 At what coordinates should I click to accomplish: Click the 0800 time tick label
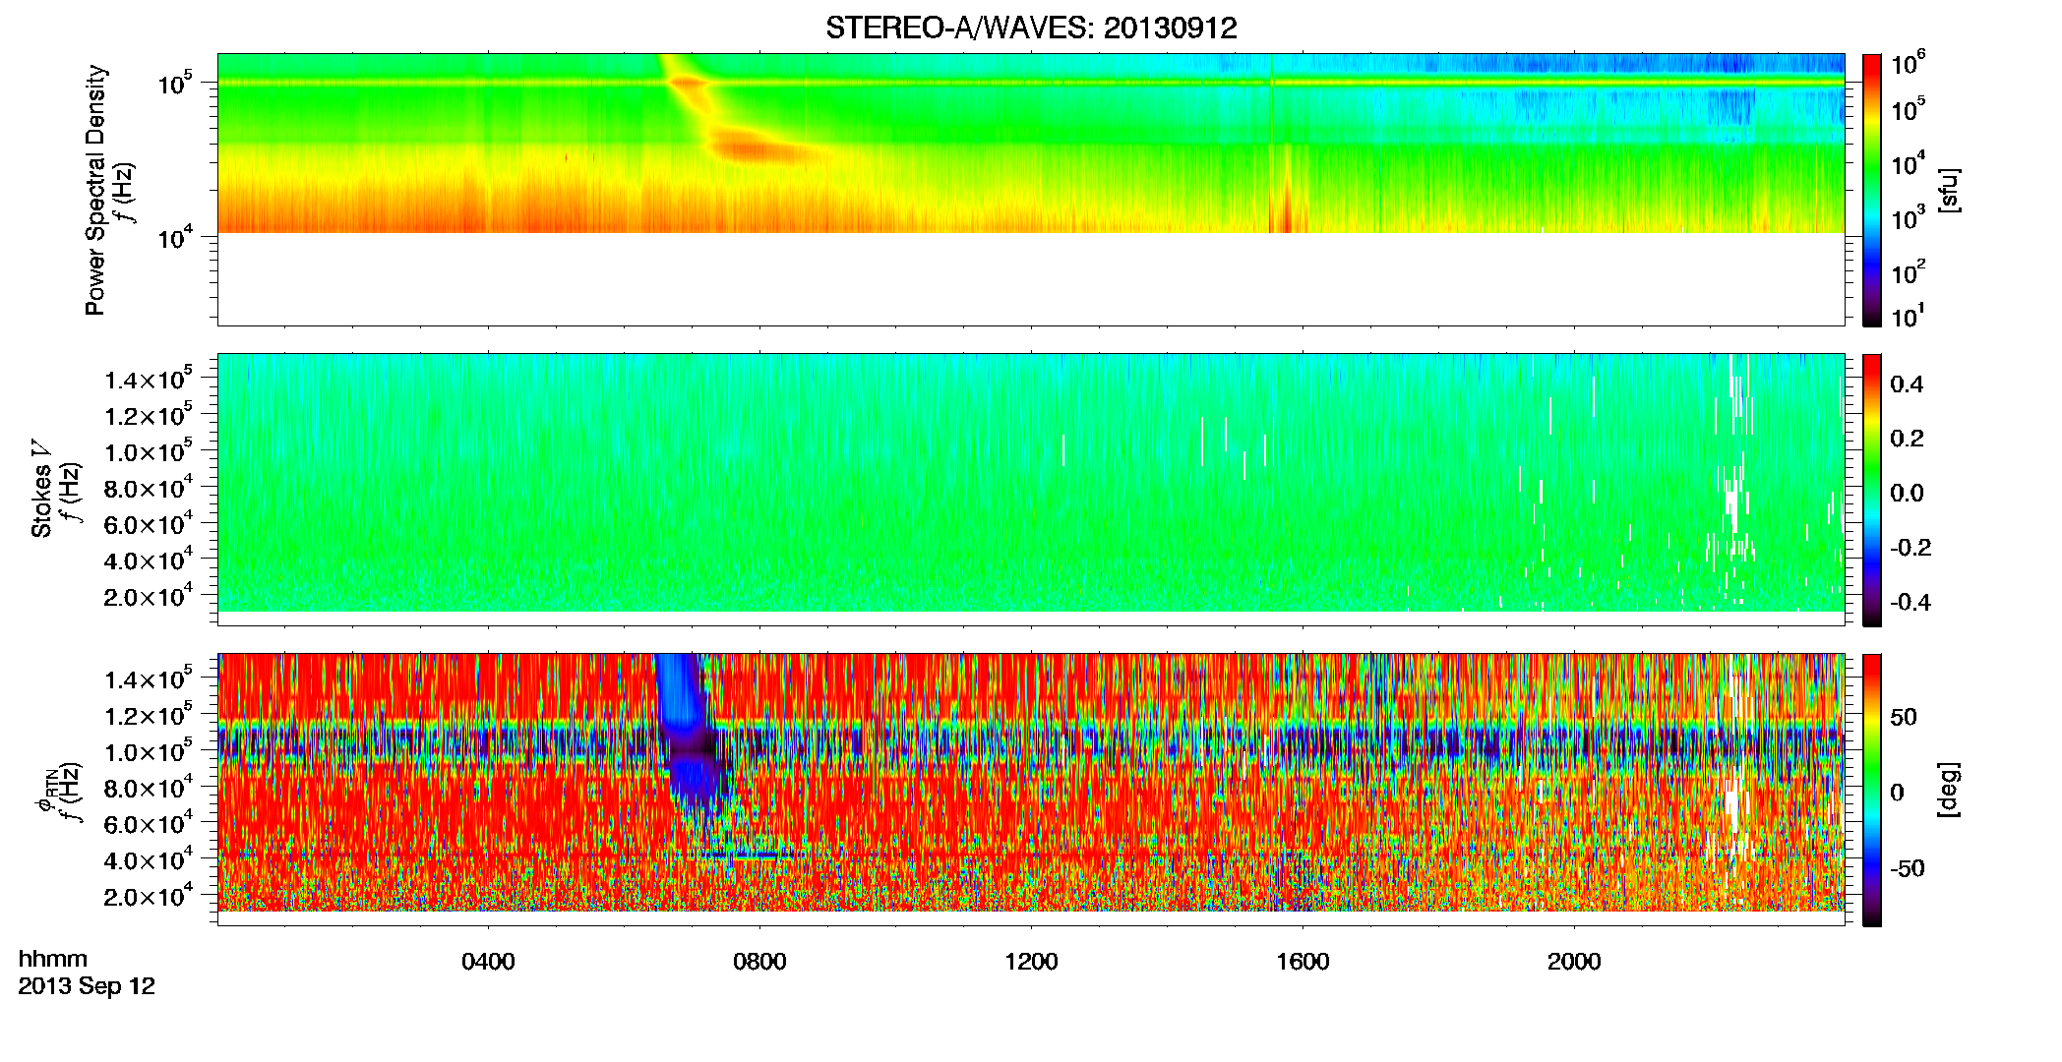pos(759,962)
